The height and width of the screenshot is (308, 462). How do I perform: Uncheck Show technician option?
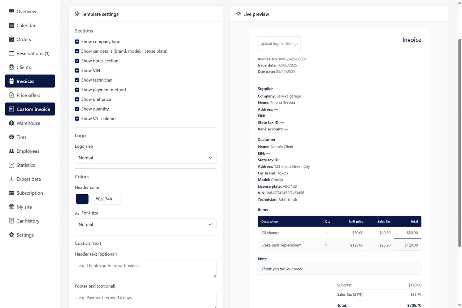[x=77, y=80]
